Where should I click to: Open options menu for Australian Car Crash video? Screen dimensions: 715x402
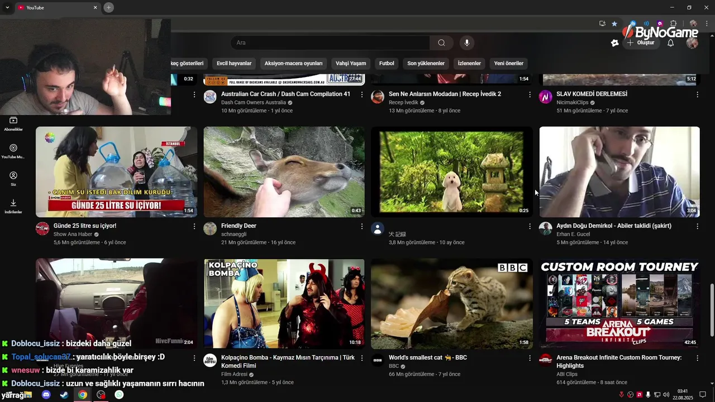362,94
